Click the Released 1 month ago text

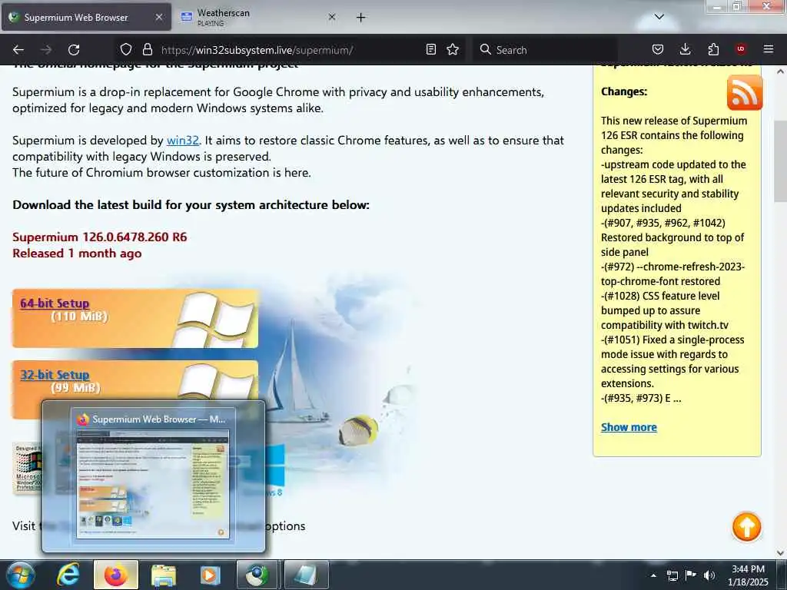pos(77,254)
